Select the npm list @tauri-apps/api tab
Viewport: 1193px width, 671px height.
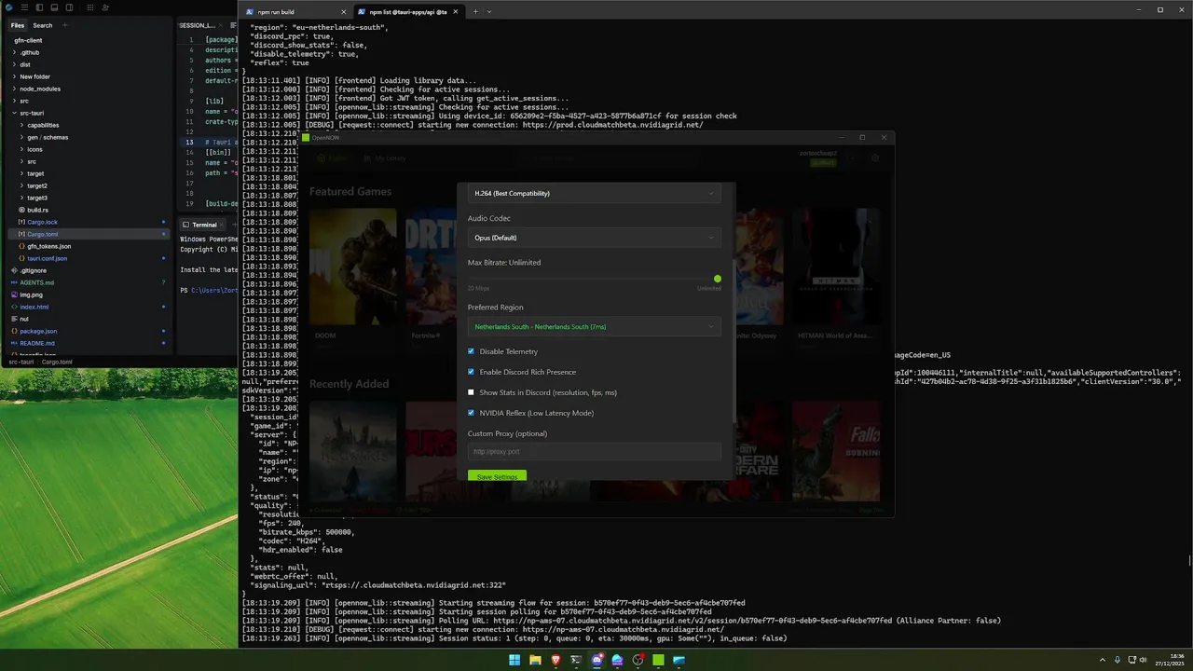[408, 12]
